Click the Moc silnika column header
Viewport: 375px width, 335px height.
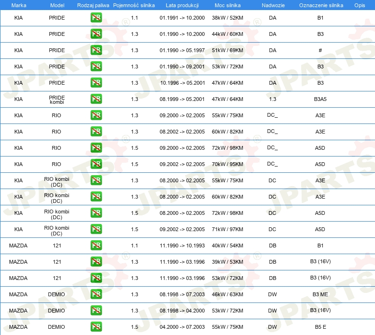click(x=227, y=5)
